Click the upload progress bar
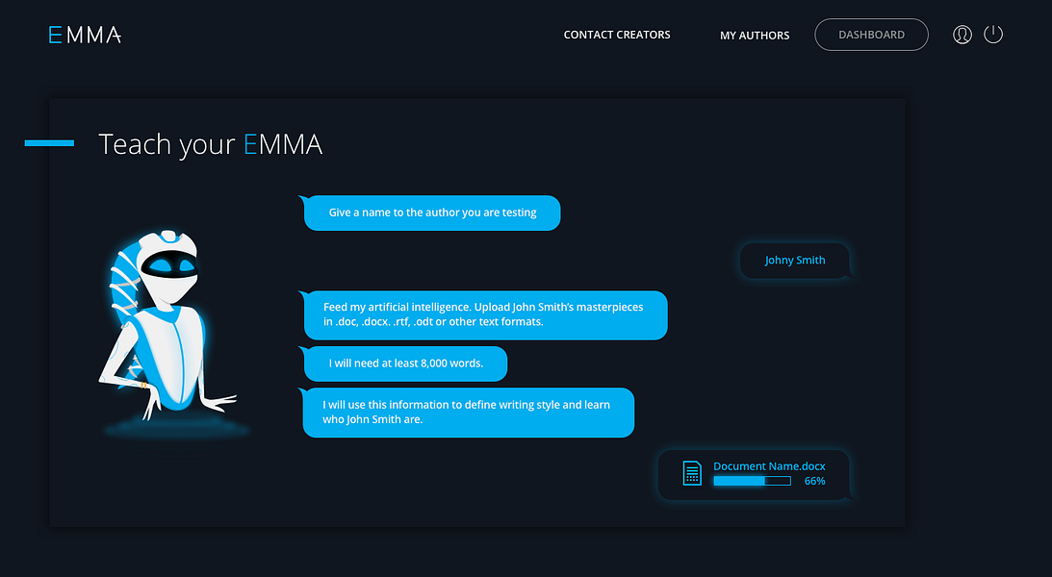1052x577 pixels. (752, 481)
